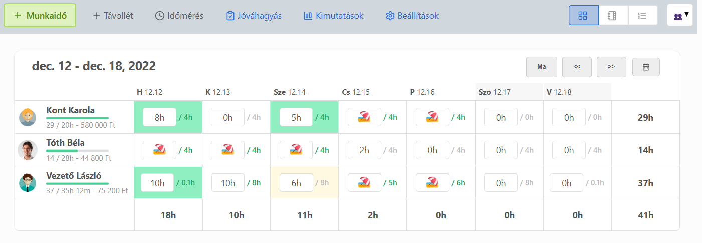Click the green Munkaidő add button
The width and height of the screenshot is (702, 243).
point(40,15)
